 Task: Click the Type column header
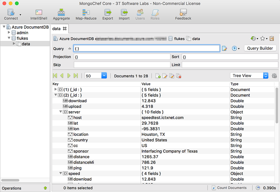(252, 84)
